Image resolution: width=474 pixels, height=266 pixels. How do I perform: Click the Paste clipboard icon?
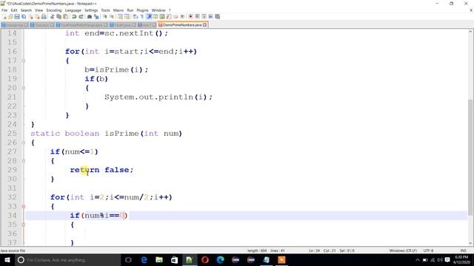click(x=66, y=16)
